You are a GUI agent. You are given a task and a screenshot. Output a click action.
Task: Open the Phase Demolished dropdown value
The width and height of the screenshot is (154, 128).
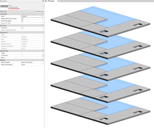[x=32, y=65]
